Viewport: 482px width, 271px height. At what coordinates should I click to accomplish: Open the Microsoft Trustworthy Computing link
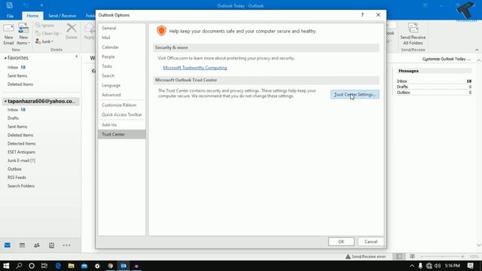tap(195, 68)
